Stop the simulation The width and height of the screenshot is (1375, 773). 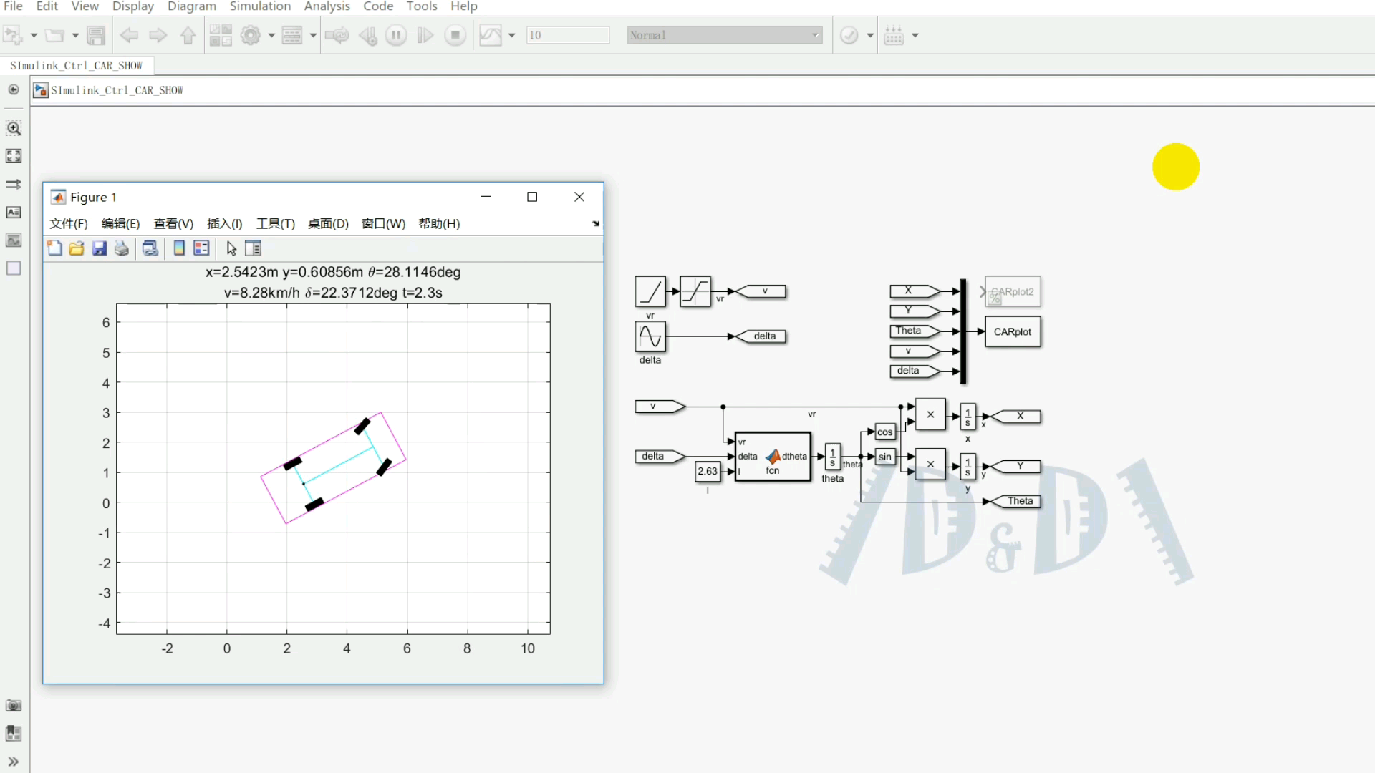[455, 34]
